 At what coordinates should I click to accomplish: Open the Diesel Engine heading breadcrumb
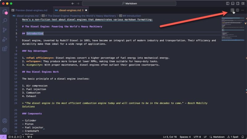tap(79, 16)
